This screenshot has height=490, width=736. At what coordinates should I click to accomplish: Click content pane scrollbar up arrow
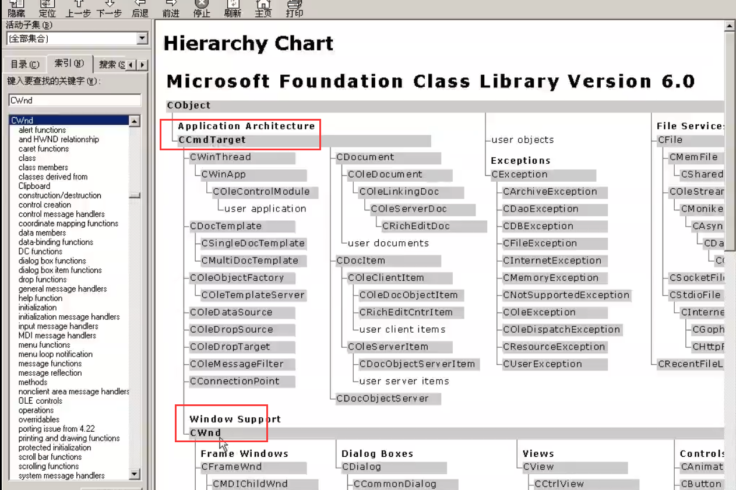tap(729, 26)
